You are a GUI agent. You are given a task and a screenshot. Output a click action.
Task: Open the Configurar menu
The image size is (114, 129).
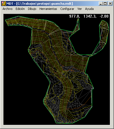[x=67, y=9]
